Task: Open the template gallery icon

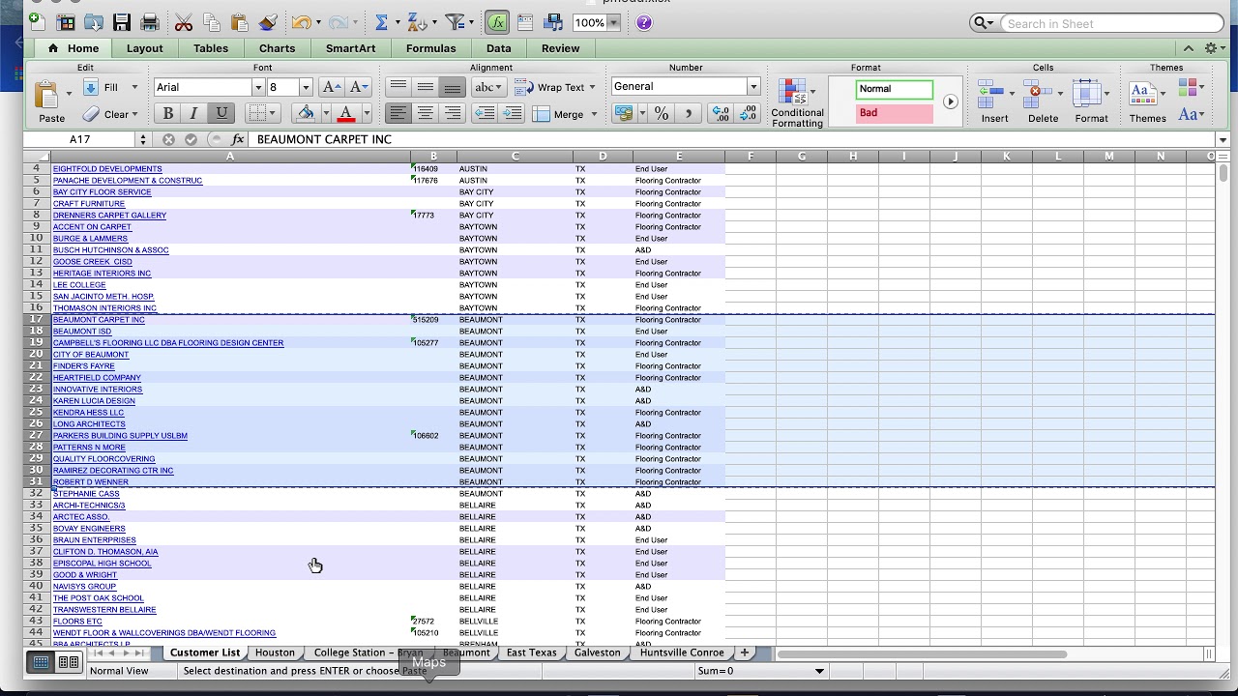Action: click(66, 22)
